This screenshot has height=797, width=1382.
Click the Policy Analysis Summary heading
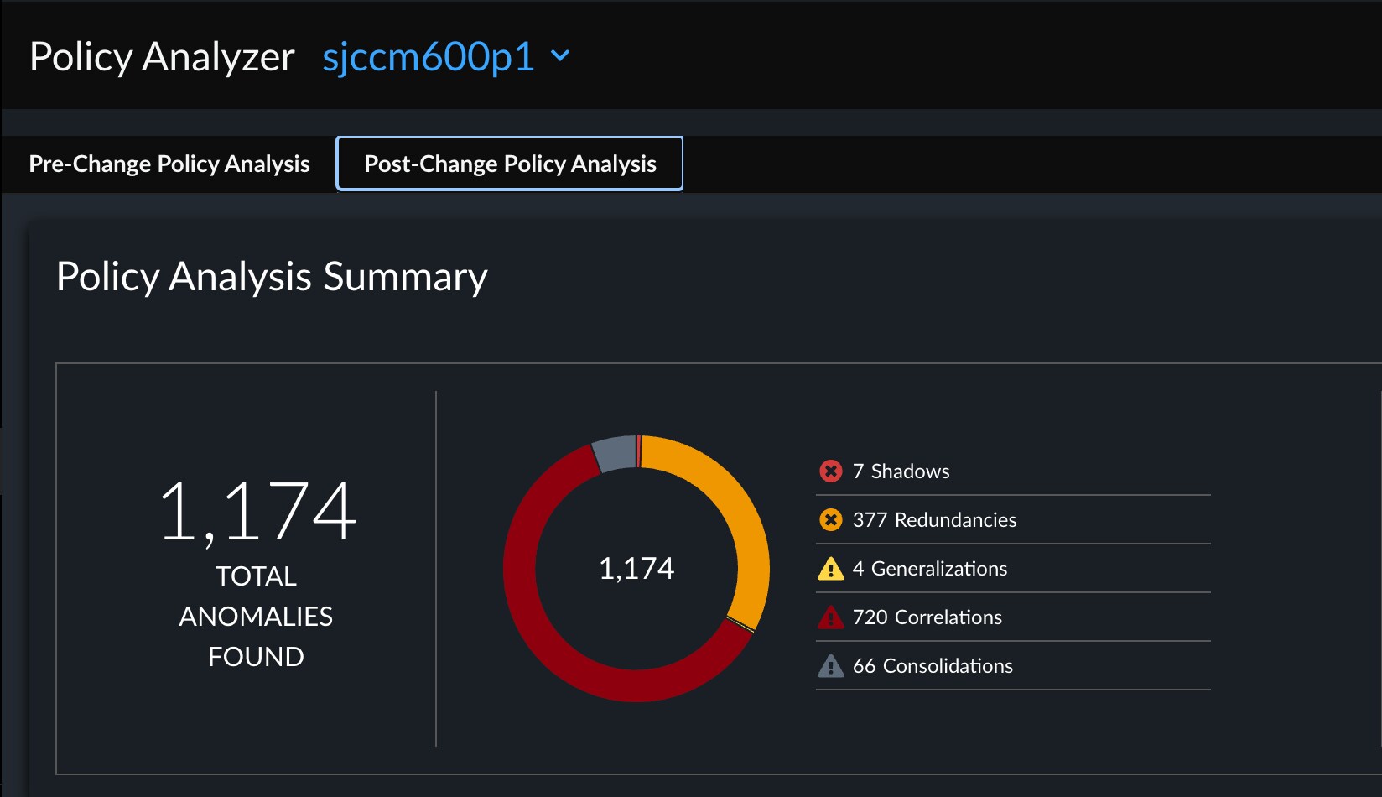pos(272,277)
